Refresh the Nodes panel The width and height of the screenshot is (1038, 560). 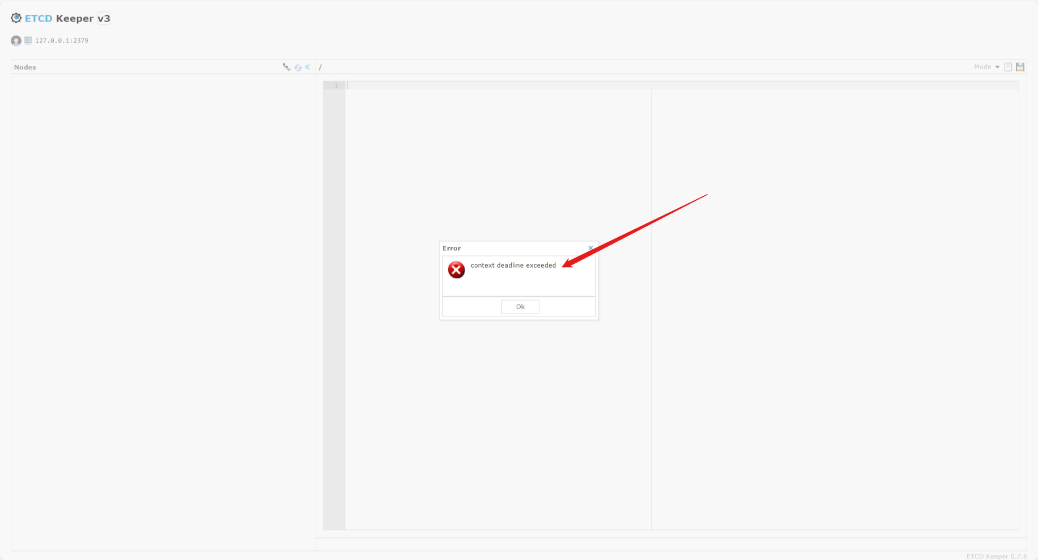click(298, 67)
